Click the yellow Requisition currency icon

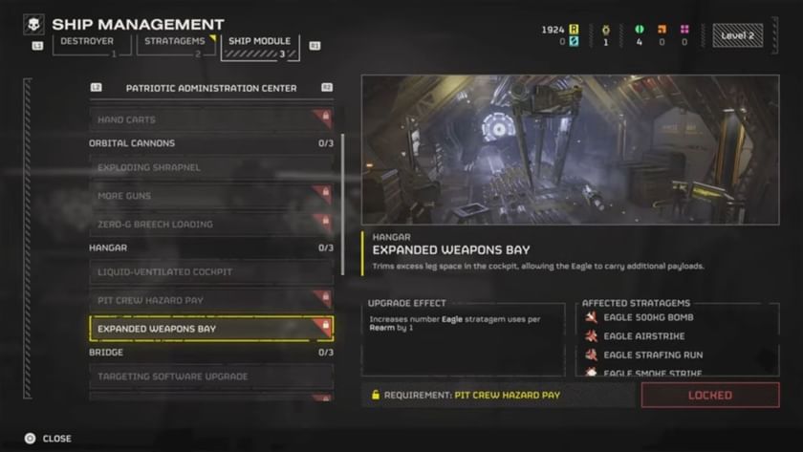click(574, 30)
